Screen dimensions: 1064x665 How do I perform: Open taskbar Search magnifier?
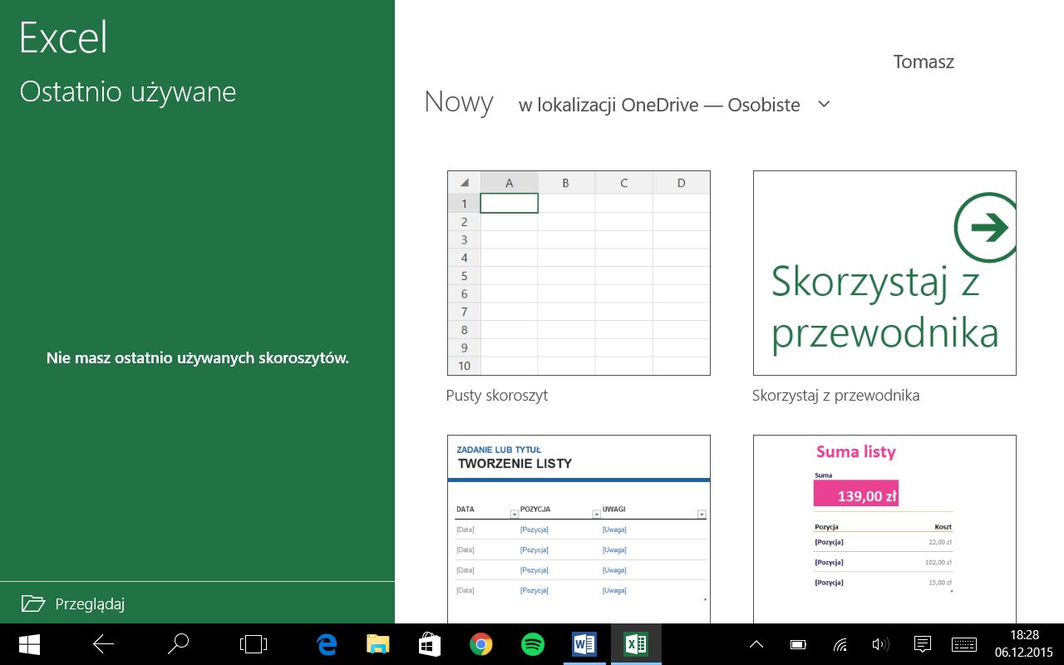click(x=178, y=644)
